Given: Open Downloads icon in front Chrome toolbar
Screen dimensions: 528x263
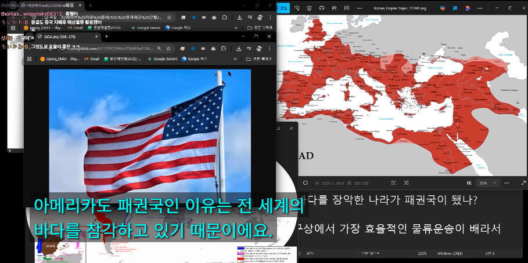Looking at the screenshot, I should (239, 49).
